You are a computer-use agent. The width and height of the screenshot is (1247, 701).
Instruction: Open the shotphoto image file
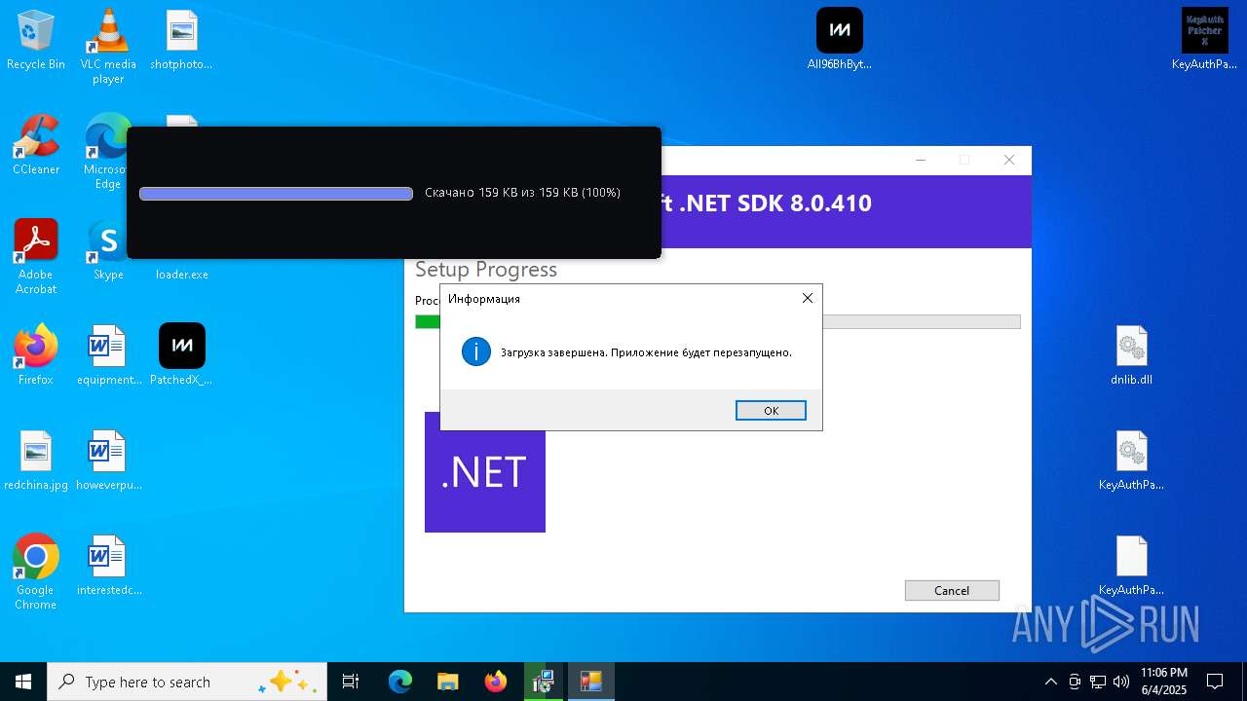click(181, 41)
